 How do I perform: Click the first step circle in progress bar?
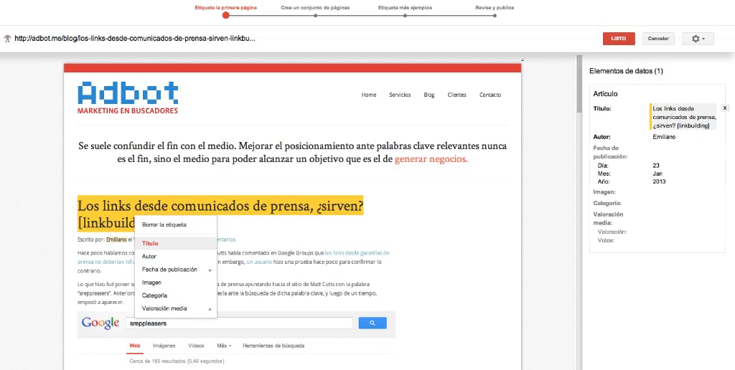(x=226, y=14)
